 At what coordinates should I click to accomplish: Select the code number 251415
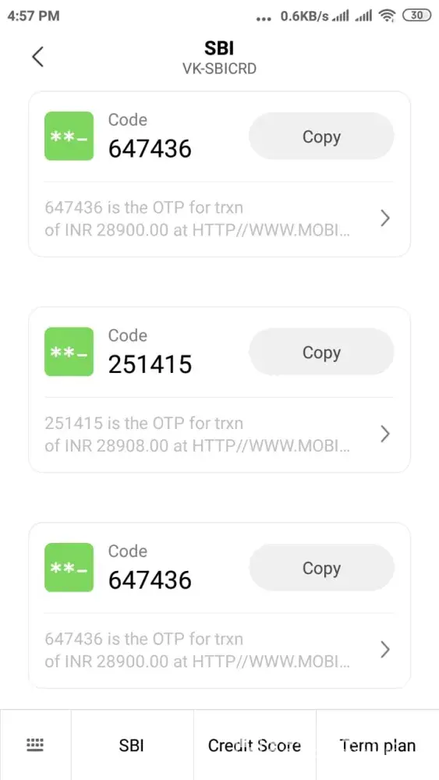pos(150,364)
